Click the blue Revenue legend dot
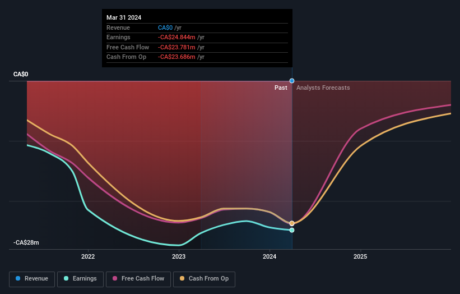 coord(18,278)
